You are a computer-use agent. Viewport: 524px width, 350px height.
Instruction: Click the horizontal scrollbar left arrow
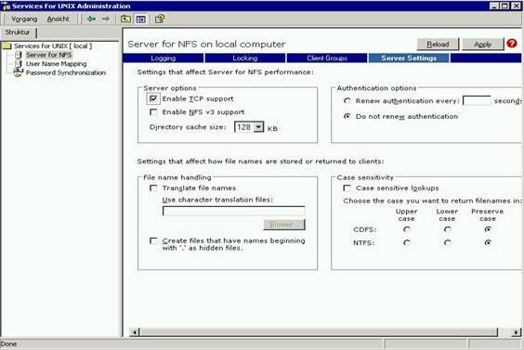[x=135, y=332]
